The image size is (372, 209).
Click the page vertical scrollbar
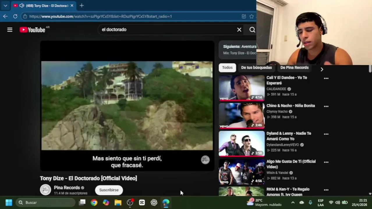(x=370, y=69)
